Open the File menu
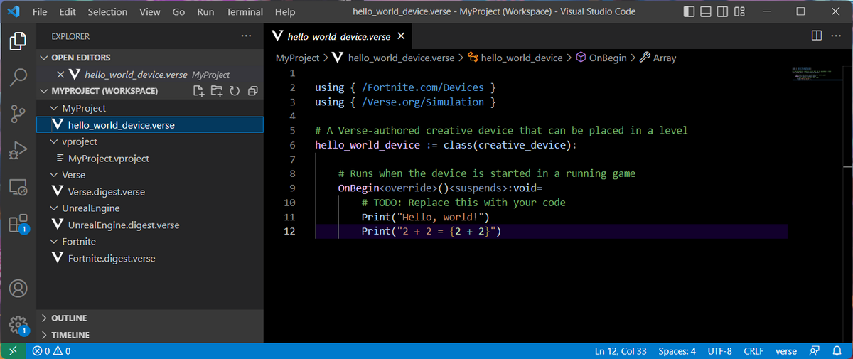The height and width of the screenshot is (359, 853). pyautogui.click(x=41, y=12)
